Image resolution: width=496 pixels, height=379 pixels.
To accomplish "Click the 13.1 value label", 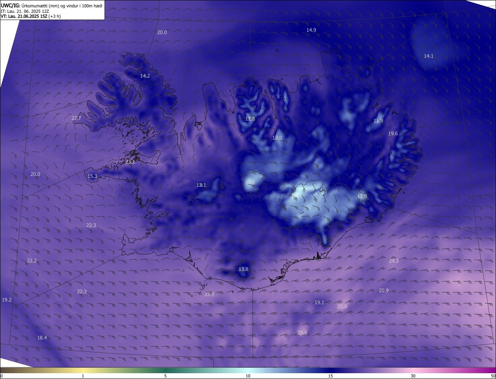I will [201, 185].
